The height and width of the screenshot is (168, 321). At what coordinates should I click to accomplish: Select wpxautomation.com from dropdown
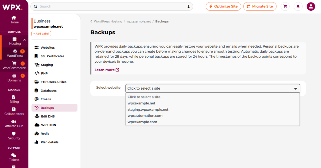(213, 116)
